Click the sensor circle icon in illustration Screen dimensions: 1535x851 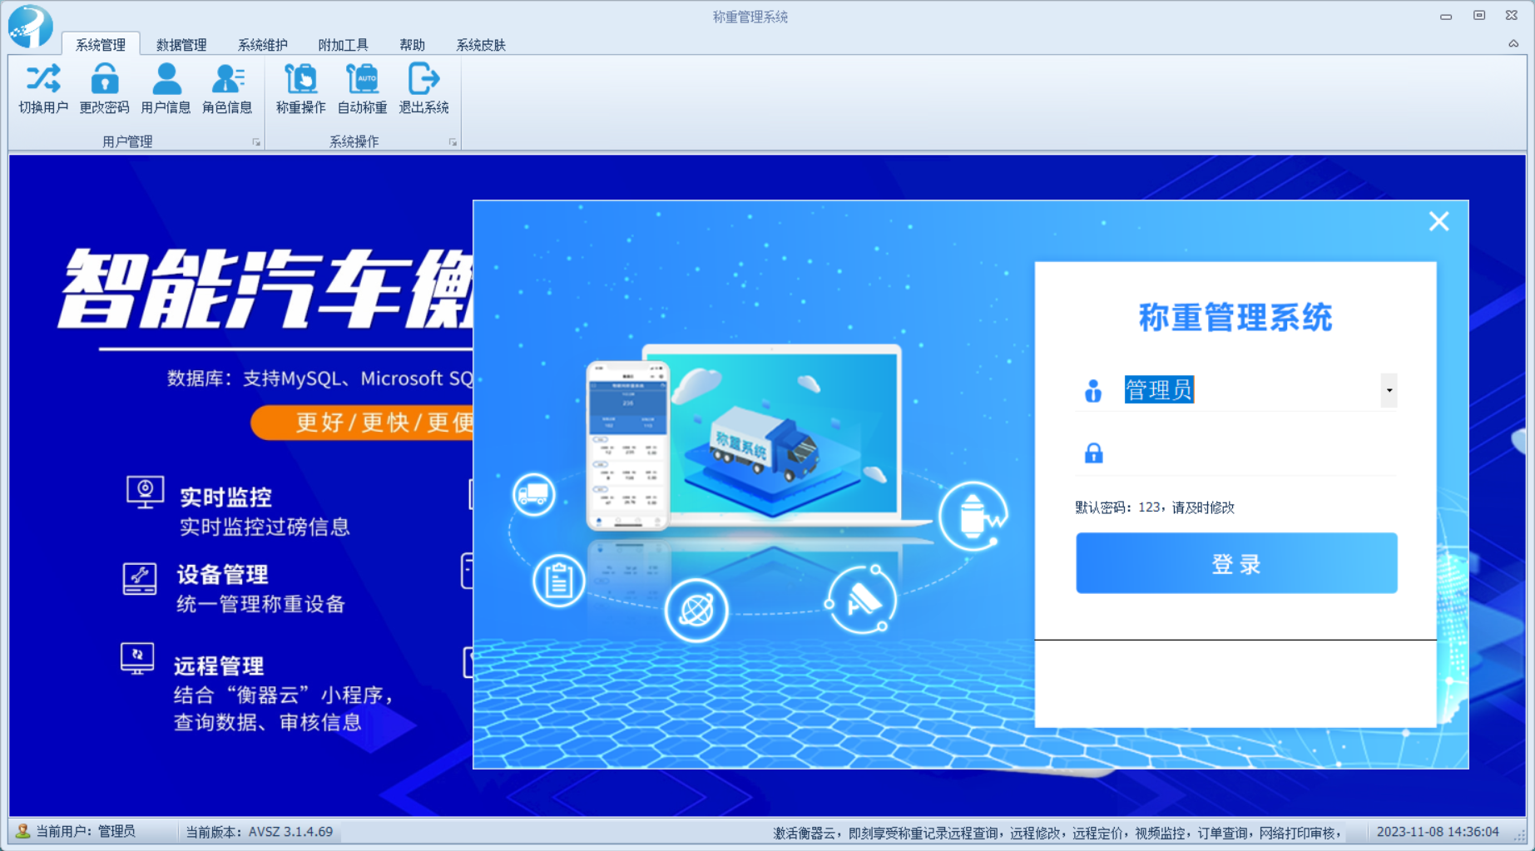coord(973,516)
